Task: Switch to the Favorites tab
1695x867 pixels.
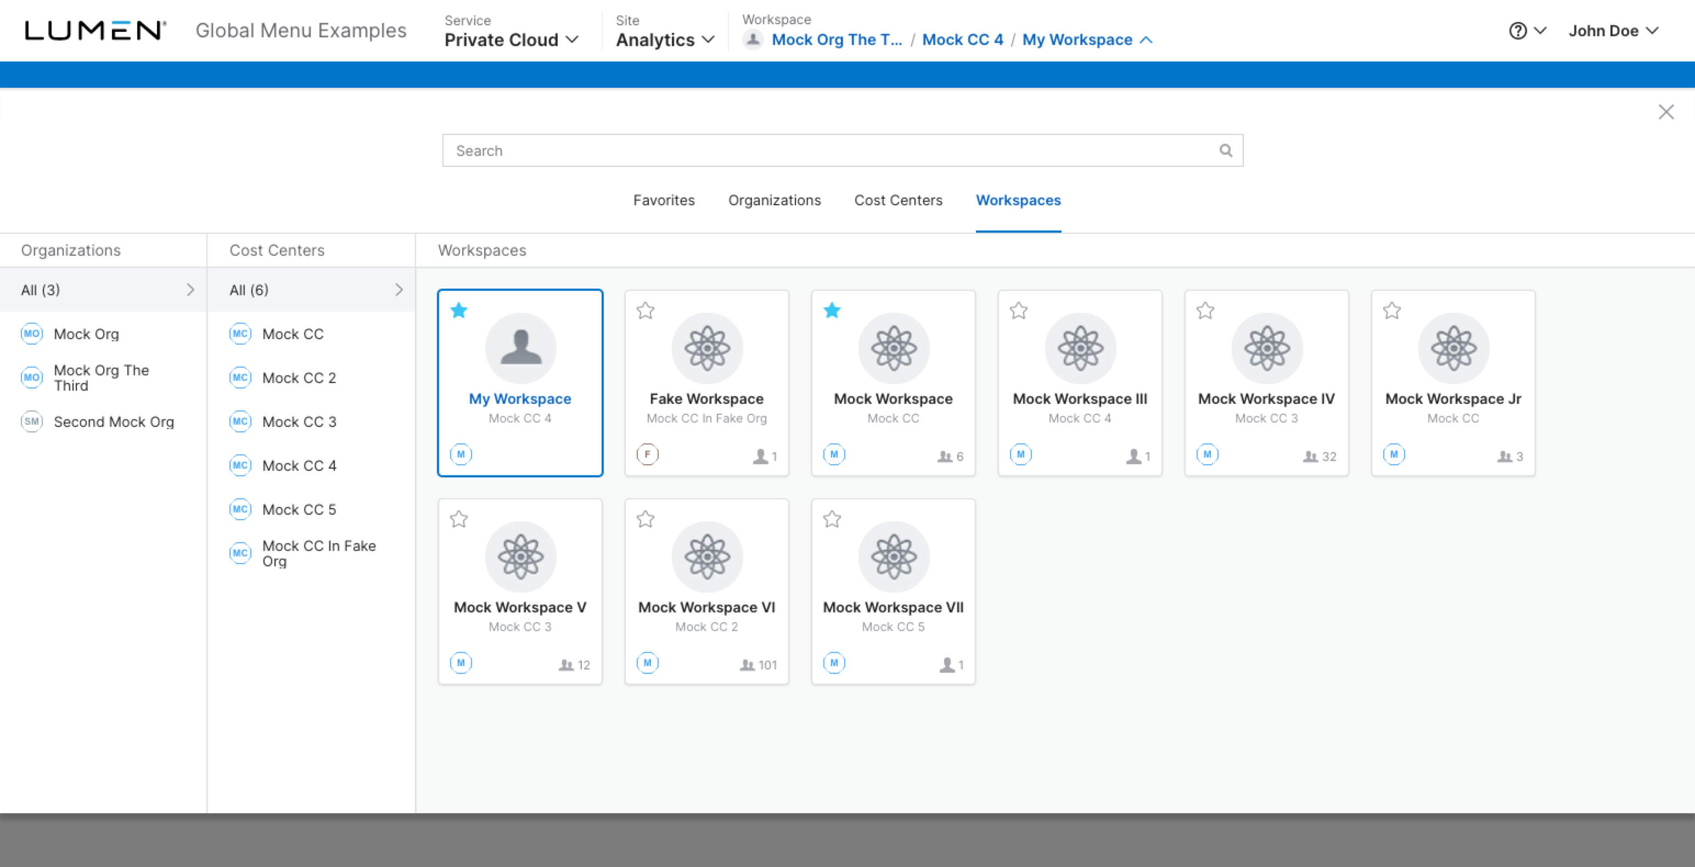Action: [x=664, y=199]
